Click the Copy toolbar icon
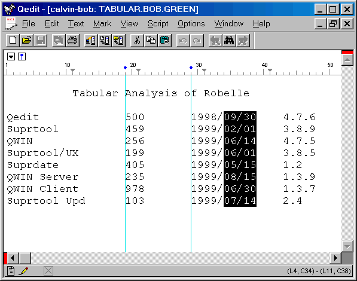Image resolution: width=357 pixels, height=281 pixels. tap(151, 41)
